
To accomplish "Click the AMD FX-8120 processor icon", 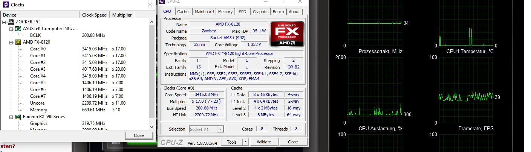I will point(18,42).
